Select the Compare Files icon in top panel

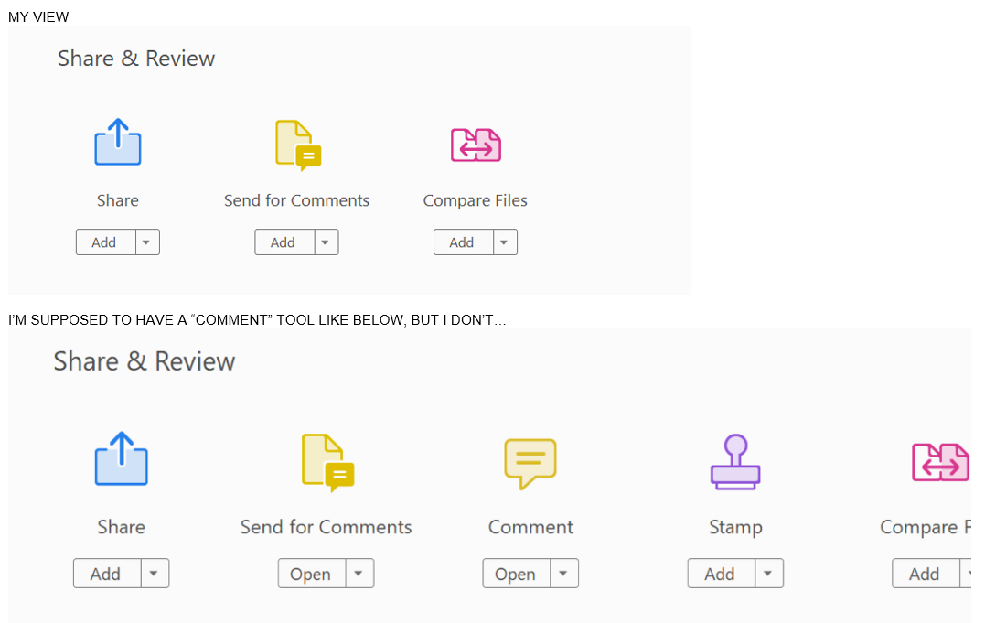click(475, 145)
